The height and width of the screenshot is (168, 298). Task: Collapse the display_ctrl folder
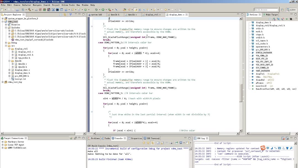coord(9,49)
